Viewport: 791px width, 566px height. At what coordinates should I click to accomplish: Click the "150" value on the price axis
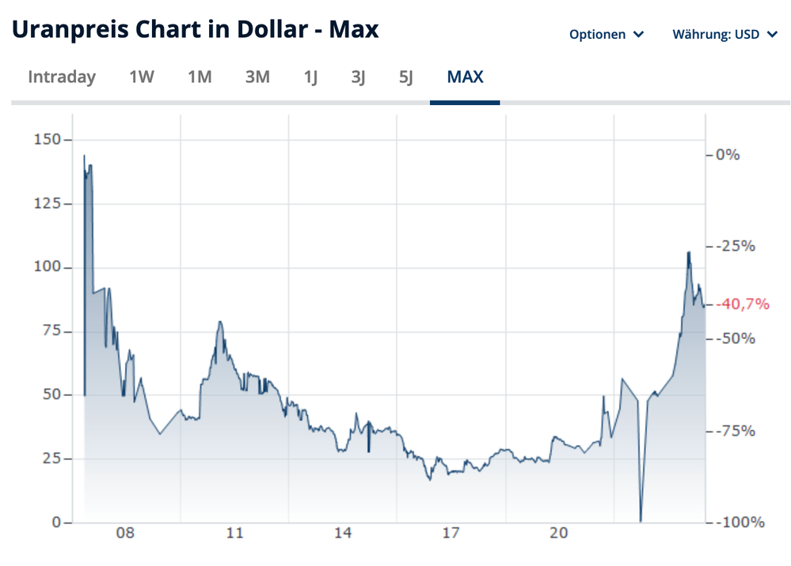tap(47, 140)
